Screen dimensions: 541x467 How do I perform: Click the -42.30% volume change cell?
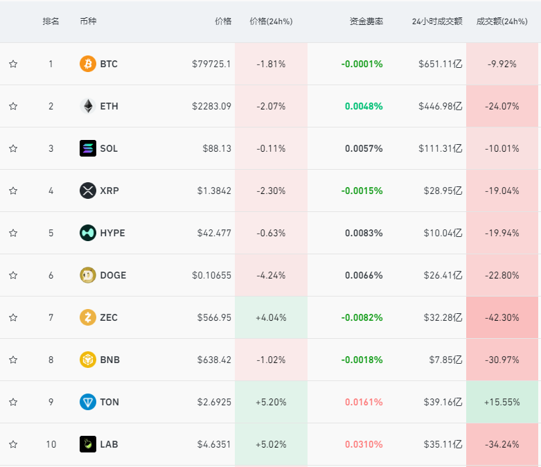coord(502,317)
